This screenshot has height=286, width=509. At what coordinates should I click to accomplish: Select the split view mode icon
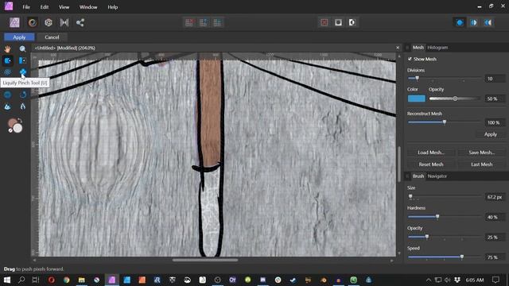(x=474, y=22)
